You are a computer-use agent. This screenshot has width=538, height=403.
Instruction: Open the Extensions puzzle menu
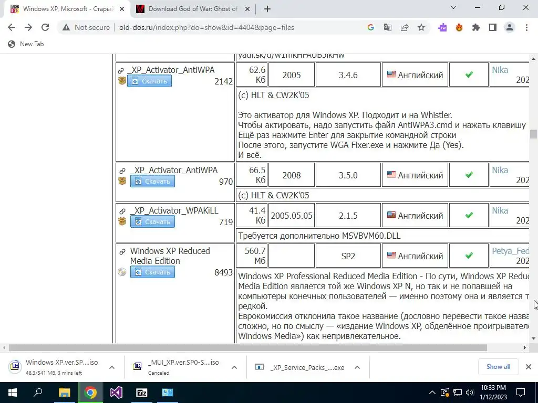pyautogui.click(x=476, y=27)
